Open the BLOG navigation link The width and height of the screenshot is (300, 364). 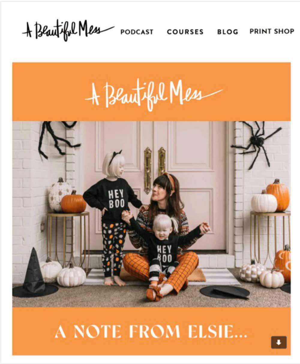click(x=228, y=32)
